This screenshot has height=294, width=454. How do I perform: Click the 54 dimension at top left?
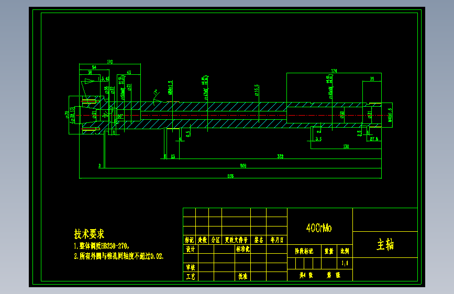click(94, 67)
